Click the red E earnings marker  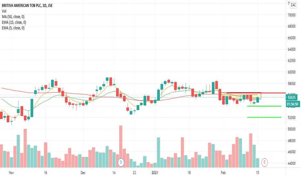(x=264, y=162)
